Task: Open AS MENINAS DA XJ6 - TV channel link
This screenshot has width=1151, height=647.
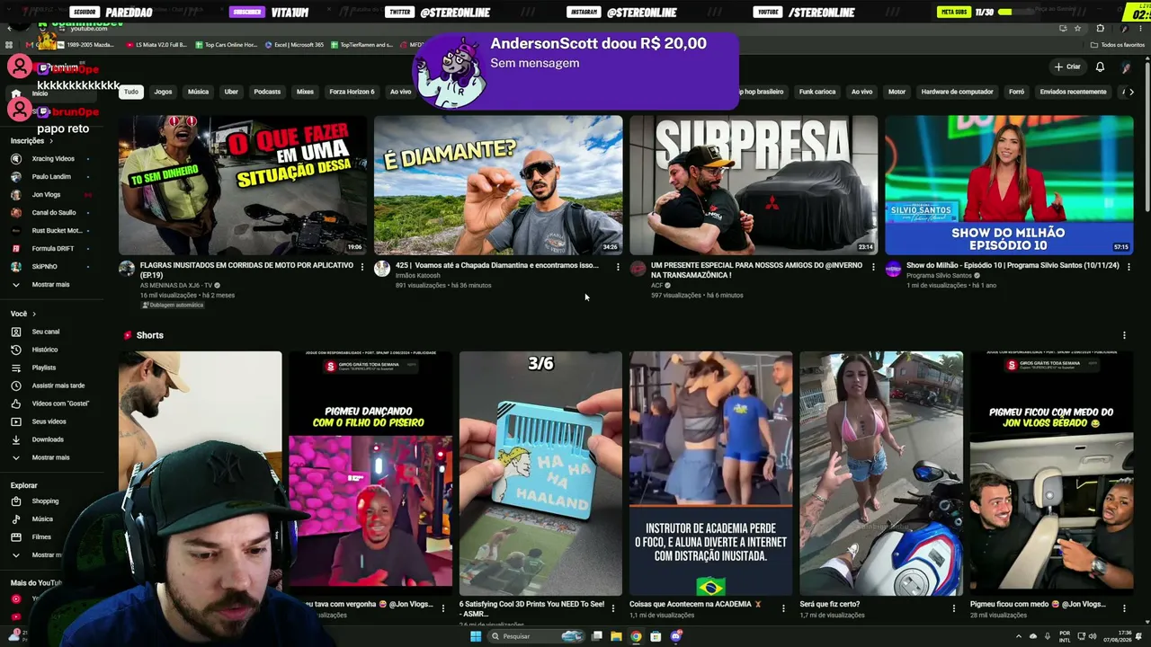Action: [176, 285]
